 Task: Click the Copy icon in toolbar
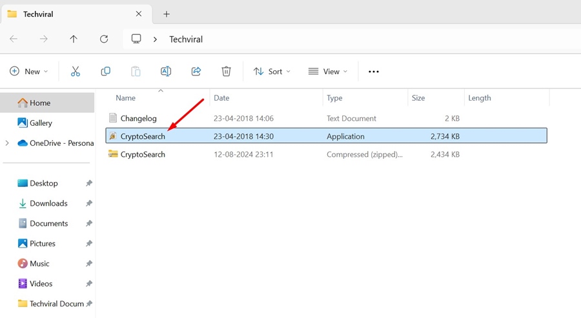coord(106,72)
